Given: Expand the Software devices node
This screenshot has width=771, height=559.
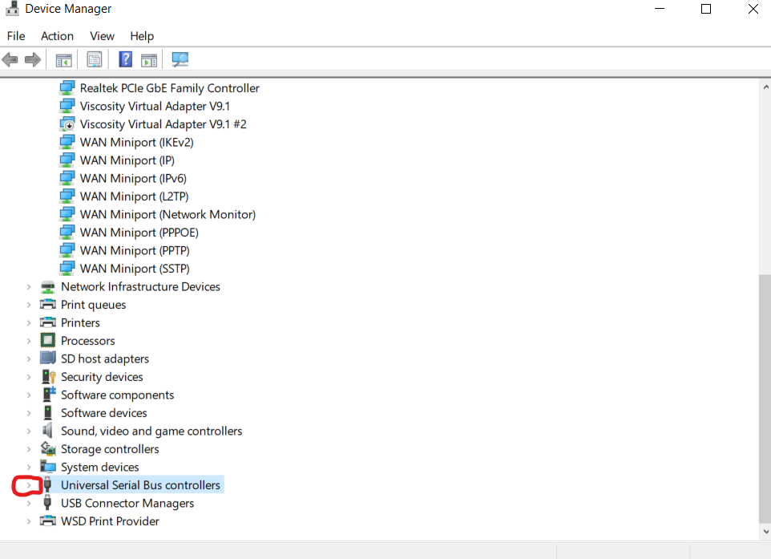Looking at the screenshot, I should click(x=29, y=413).
